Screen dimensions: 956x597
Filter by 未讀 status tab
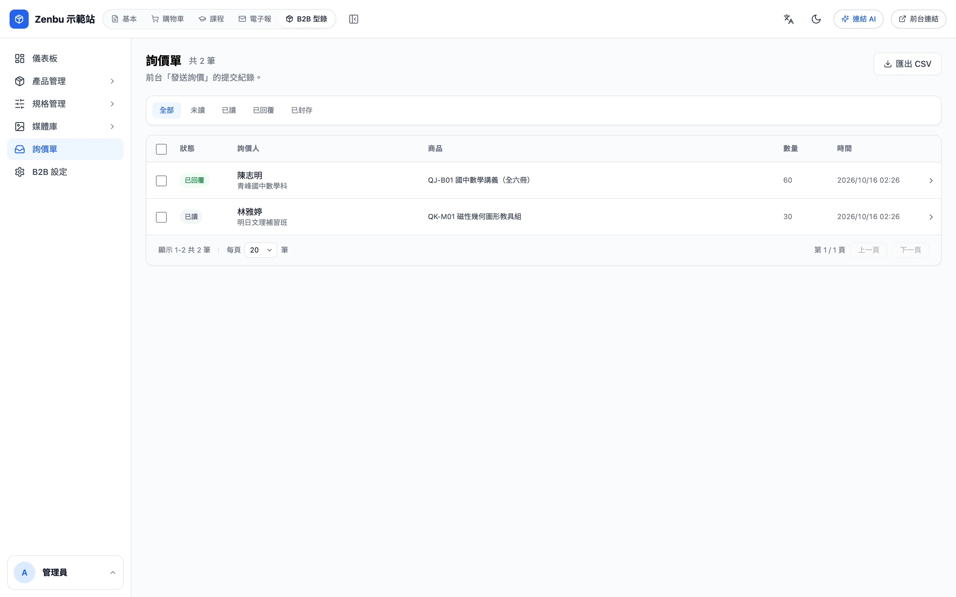point(197,110)
